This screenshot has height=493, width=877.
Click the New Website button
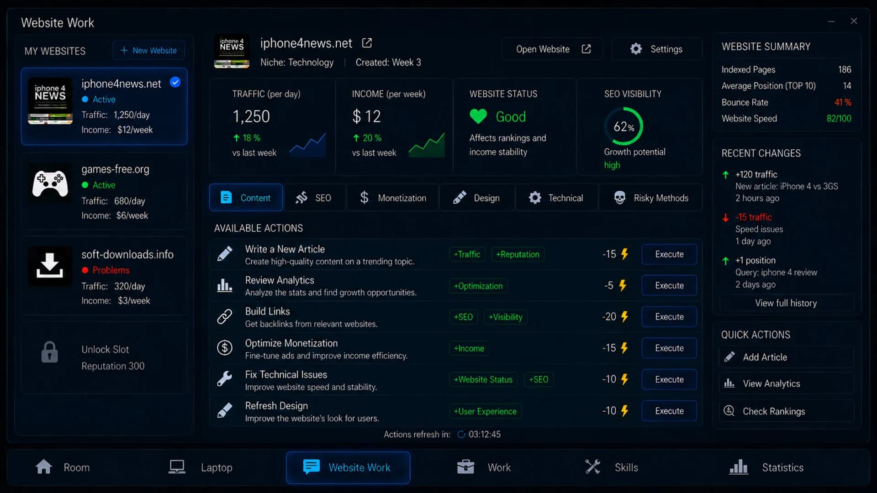pyautogui.click(x=149, y=50)
